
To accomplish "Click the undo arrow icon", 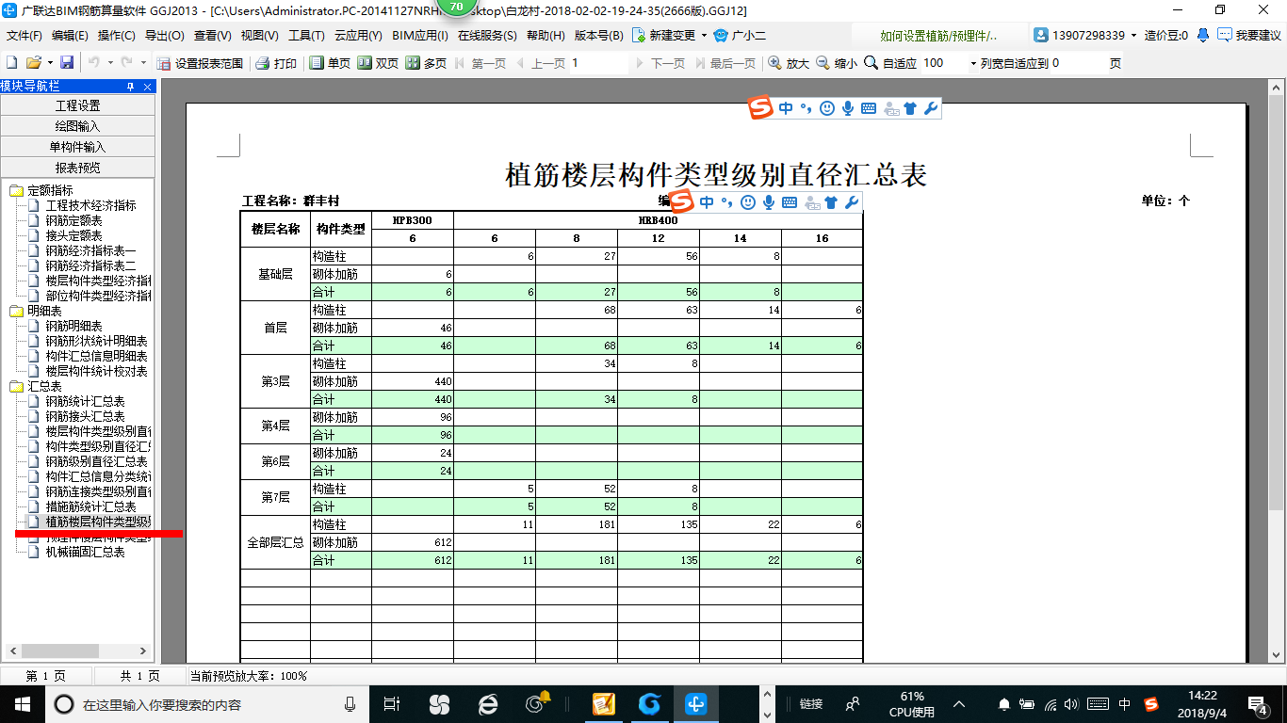I will tap(94, 63).
